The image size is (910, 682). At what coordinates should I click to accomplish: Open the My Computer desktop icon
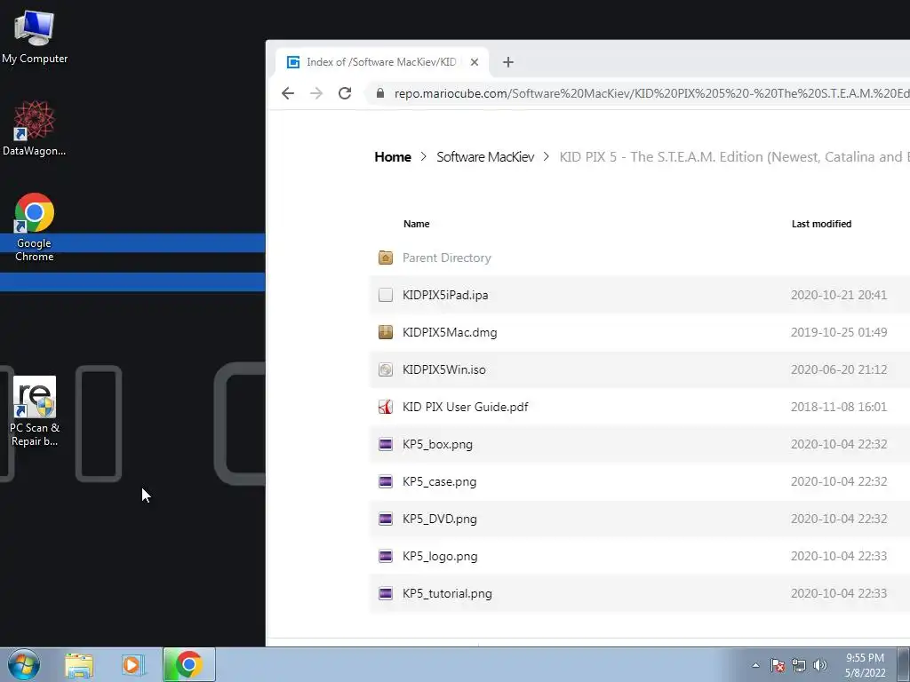click(35, 36)
